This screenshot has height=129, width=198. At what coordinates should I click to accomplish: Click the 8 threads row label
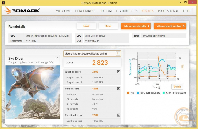click(71, 95)
